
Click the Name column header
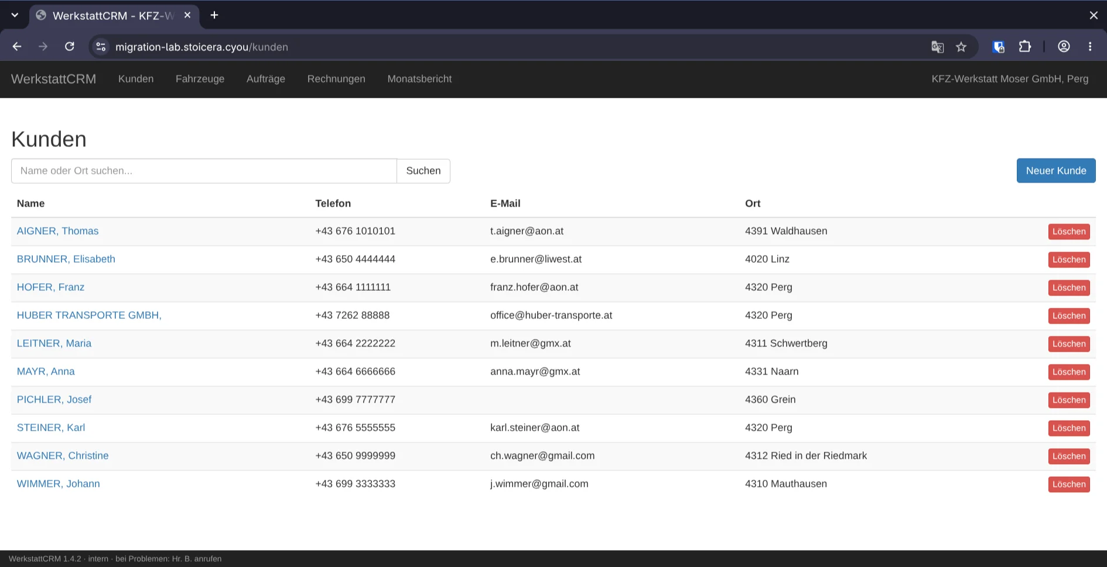(x=30, y=204)
